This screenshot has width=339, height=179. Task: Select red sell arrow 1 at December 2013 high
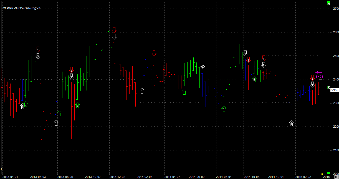click(x=114, y=30)
